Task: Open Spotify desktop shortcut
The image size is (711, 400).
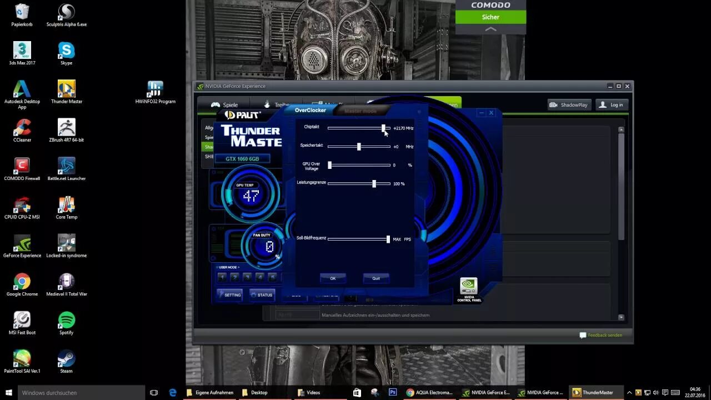Action: [x=67, y=323]
